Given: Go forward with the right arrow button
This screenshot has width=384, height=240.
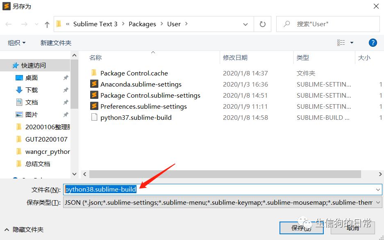Looking at the screenshot, I should point(24,24).
